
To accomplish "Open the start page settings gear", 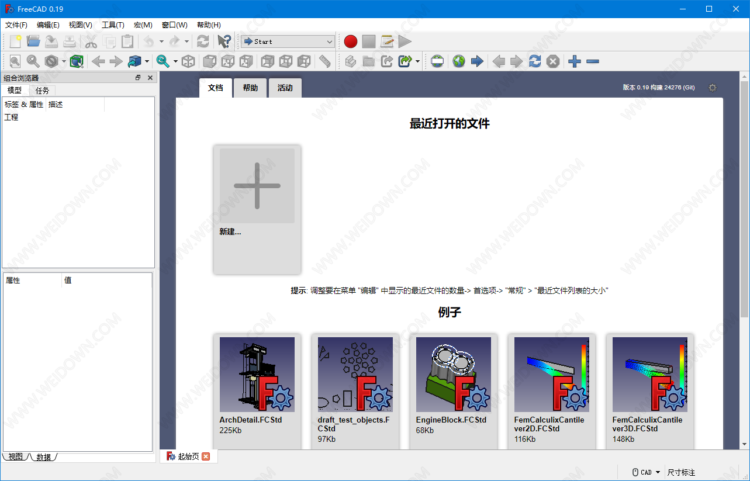I will pyautogui.click(x=712, y=88).
